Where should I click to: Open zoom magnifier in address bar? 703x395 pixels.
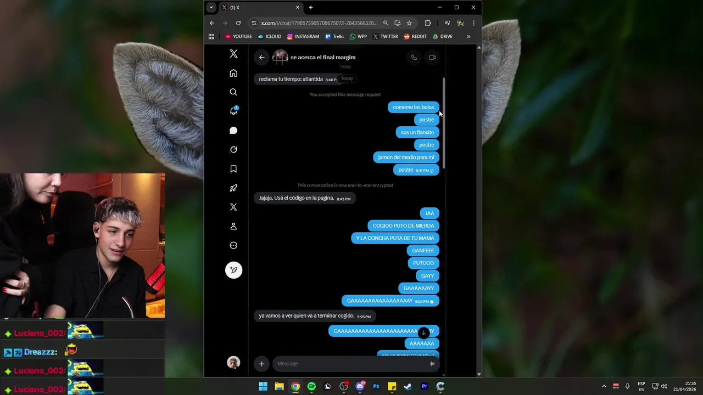[386, 23]
